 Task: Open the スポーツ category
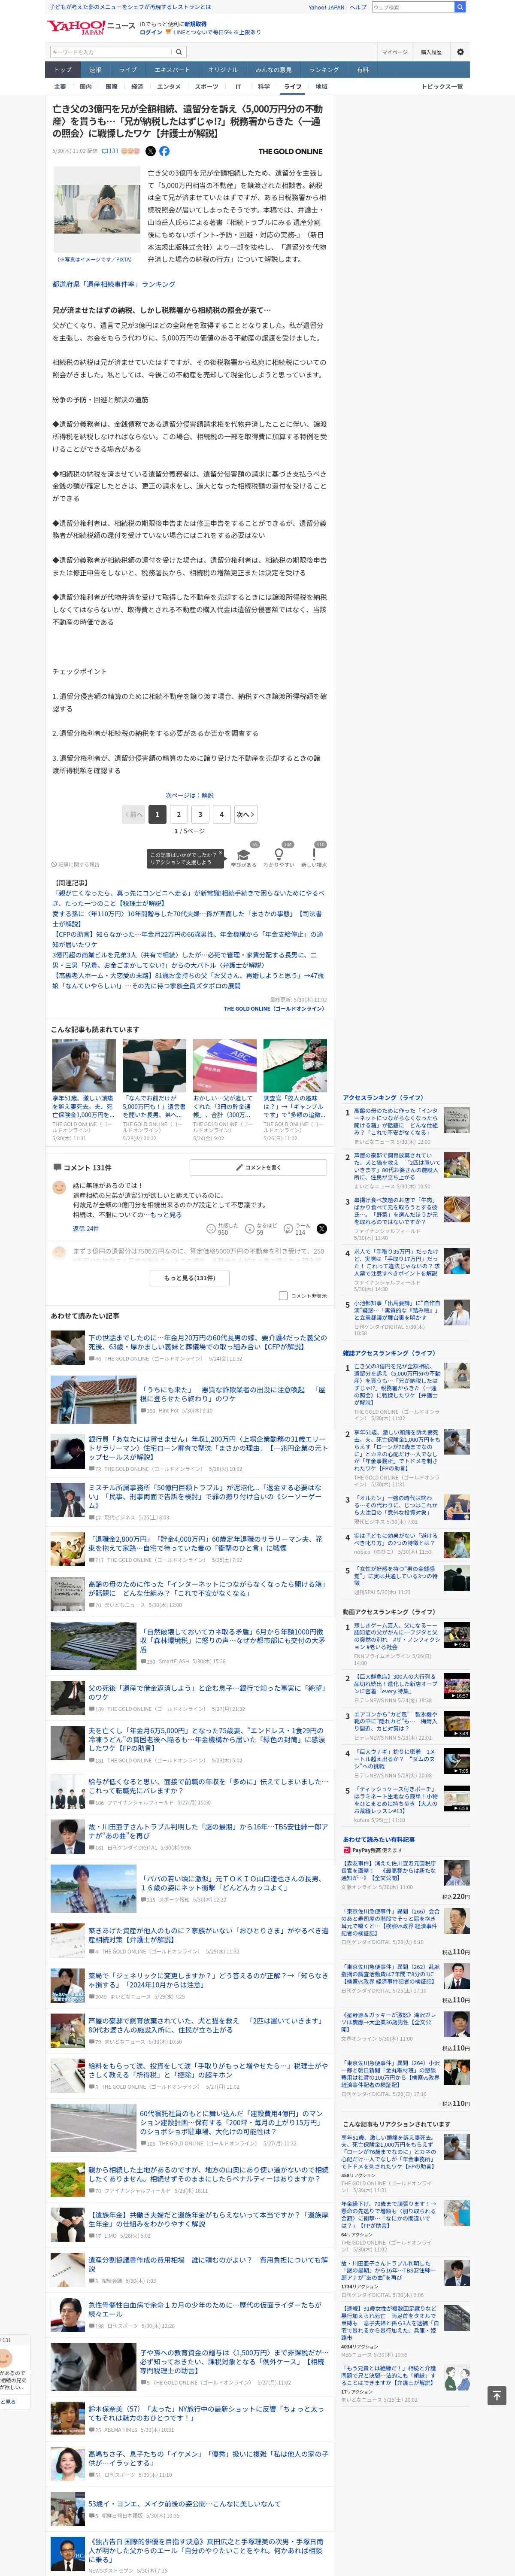click(x=207, y=87)
